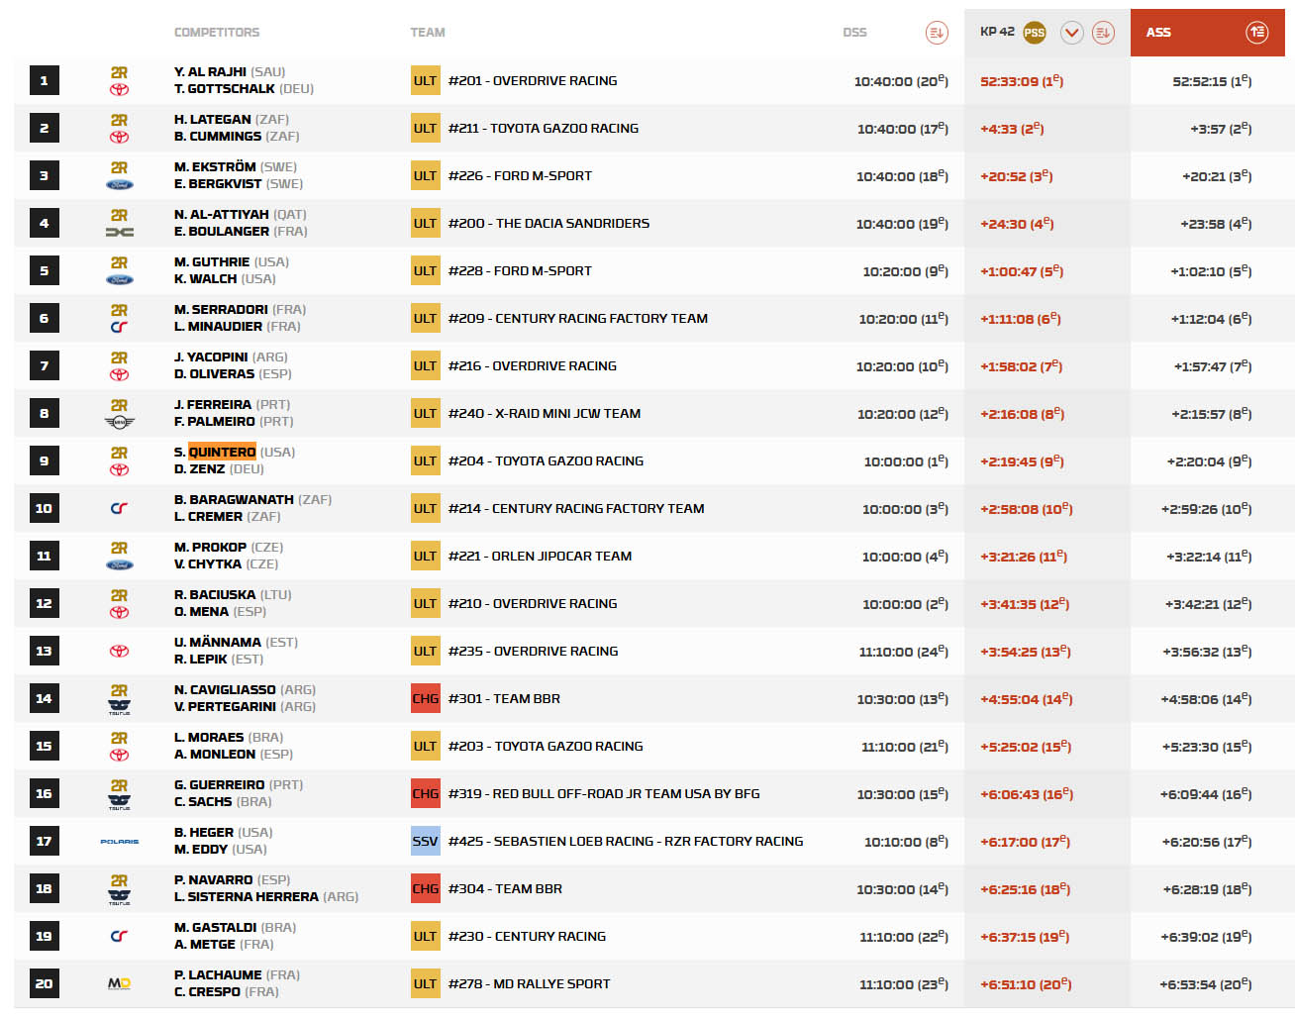Click the Dacia logo in row 4

tap(119, 232)
